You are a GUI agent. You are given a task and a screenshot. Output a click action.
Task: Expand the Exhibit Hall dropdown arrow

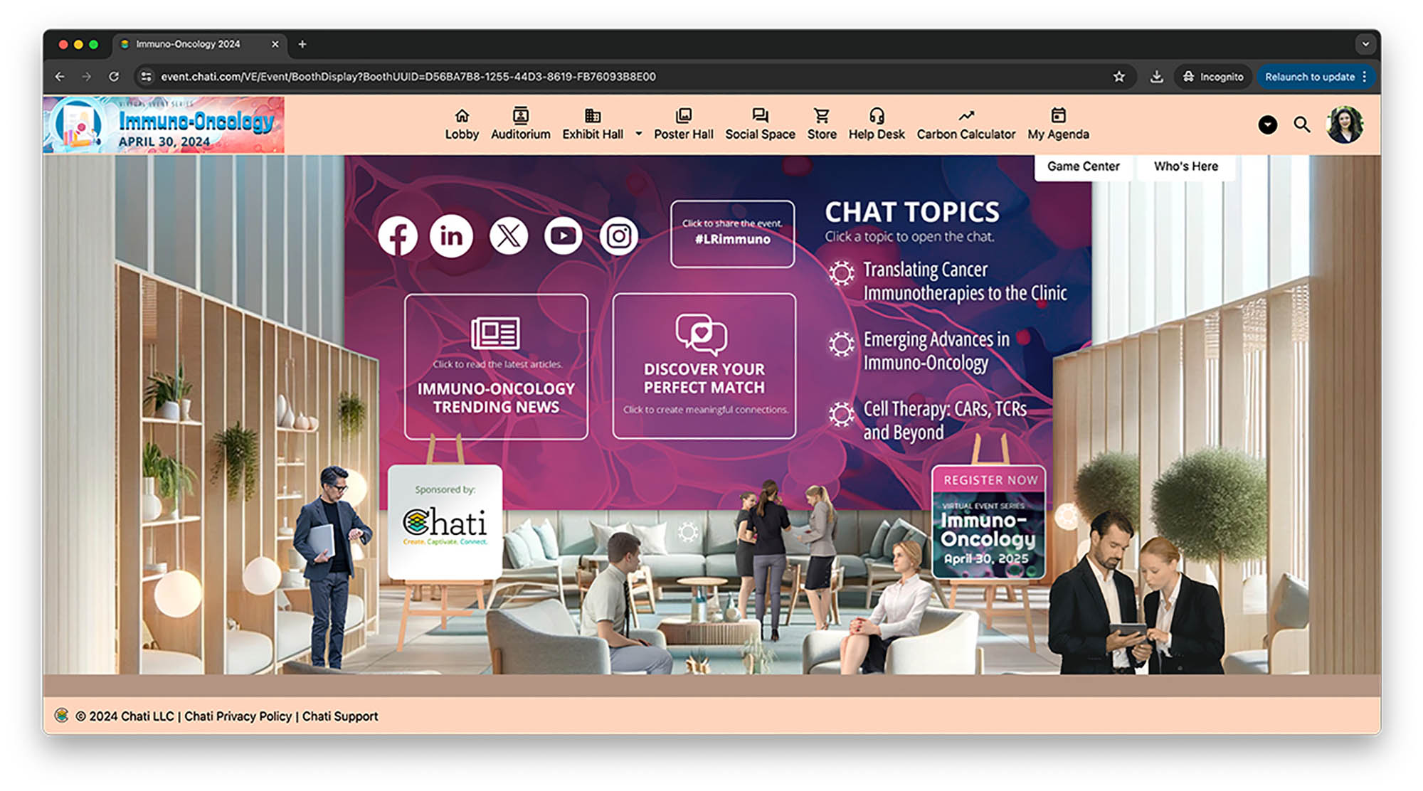coord(638,134)
